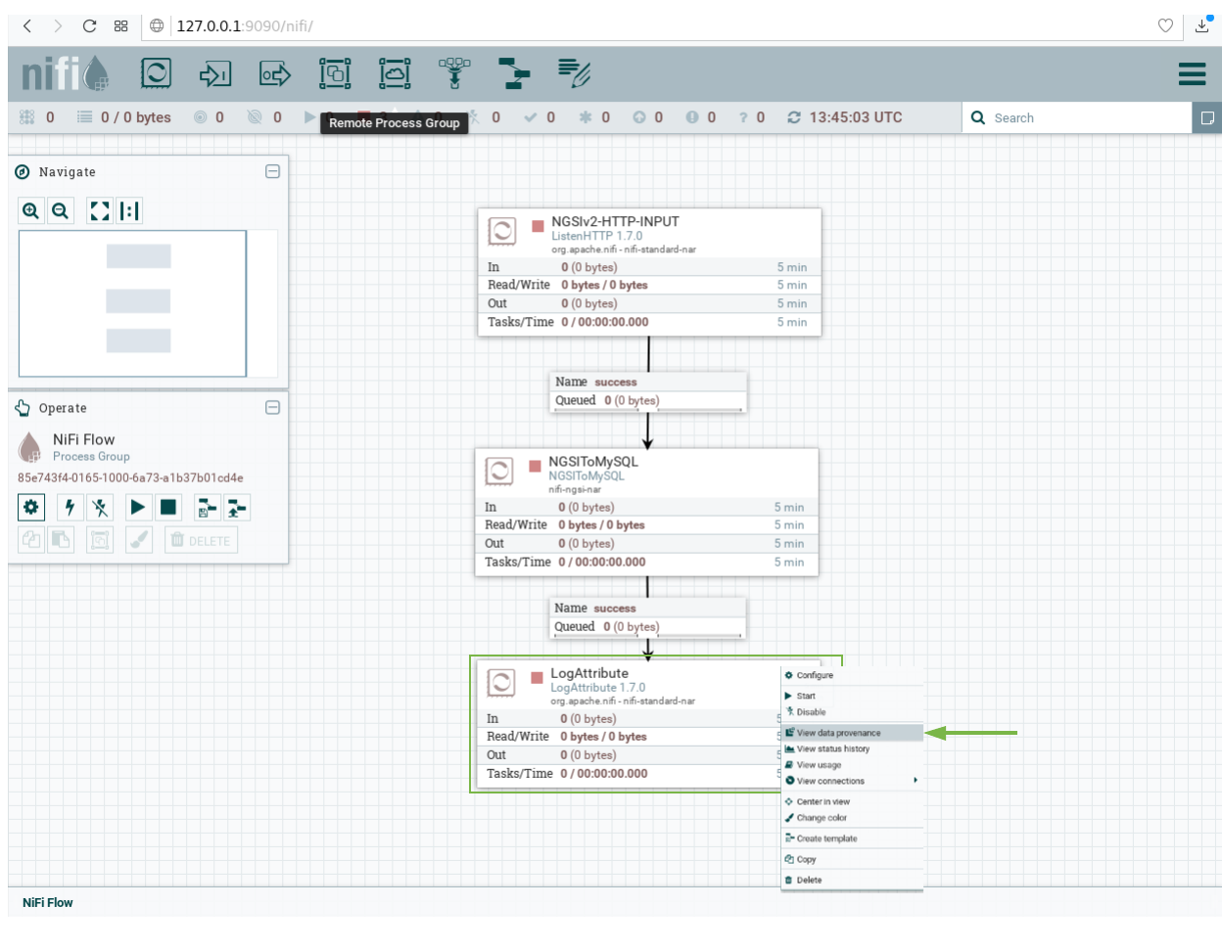The height and width of the screenshot is (951, 1222).
Task: Choose Start from the context menu
Action: click(852, 696)
